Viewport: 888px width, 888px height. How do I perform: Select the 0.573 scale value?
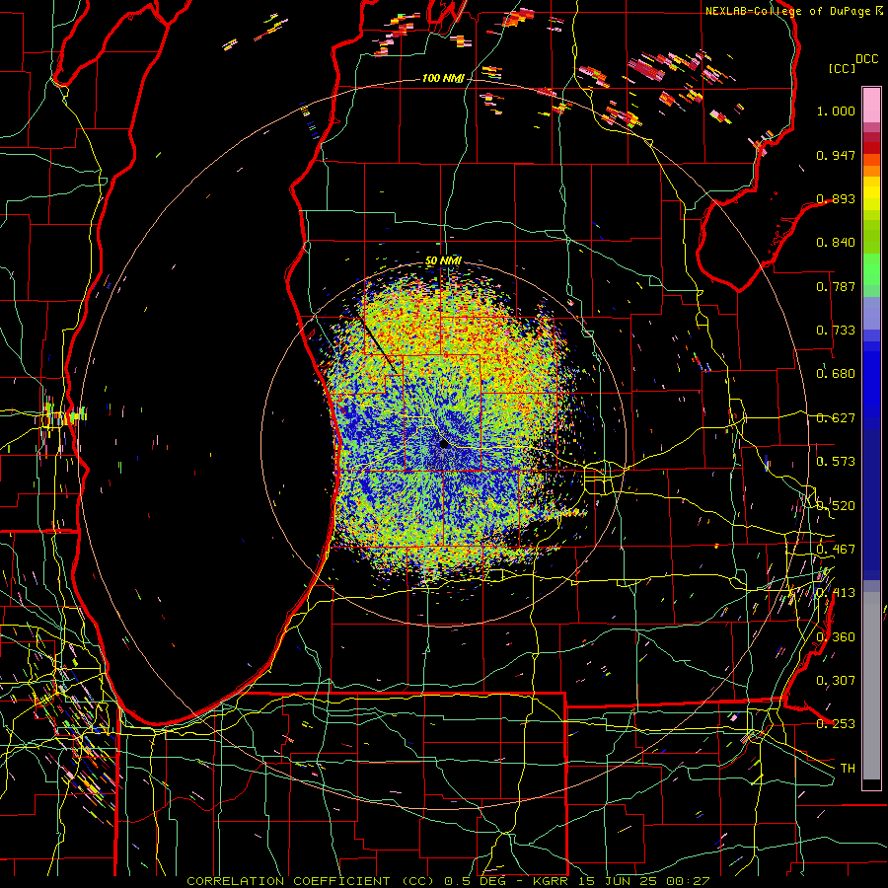pyautogui.click(x=836, y=462)
